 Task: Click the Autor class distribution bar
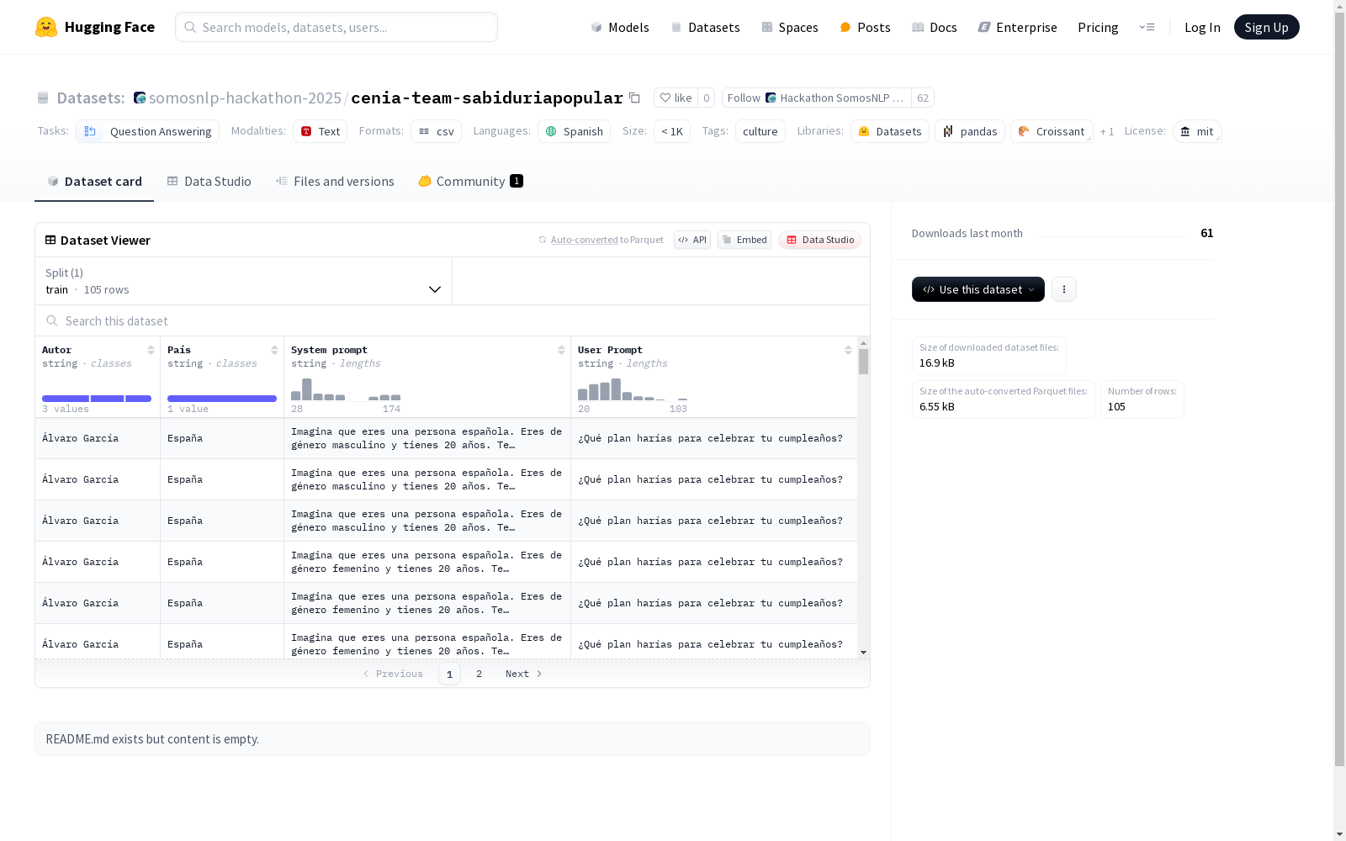97,399
